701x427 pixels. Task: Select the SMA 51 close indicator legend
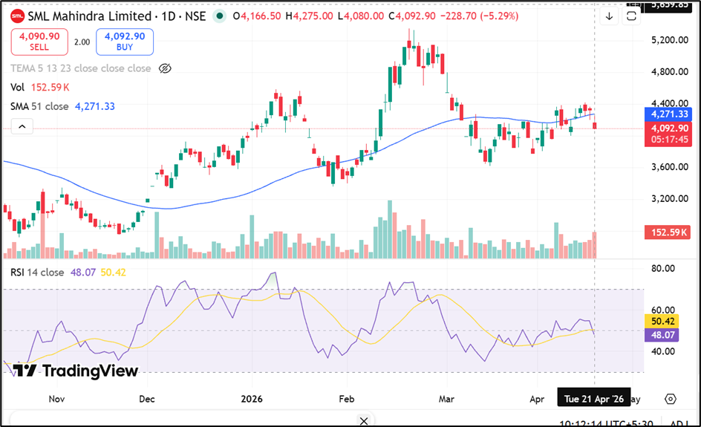[39, 106]
